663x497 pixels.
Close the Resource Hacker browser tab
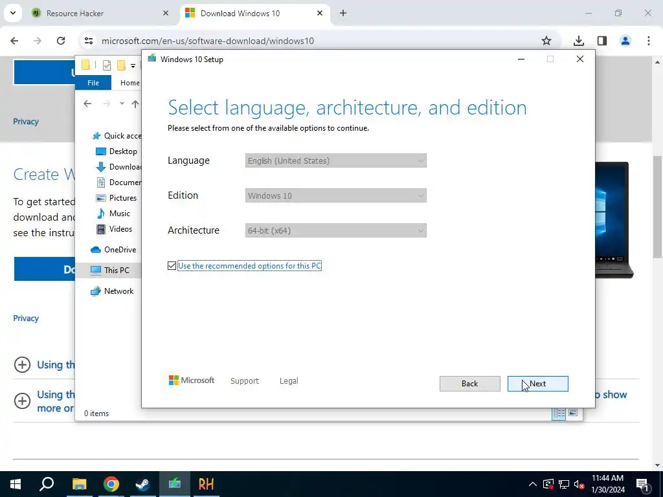(x=166, y=14)
